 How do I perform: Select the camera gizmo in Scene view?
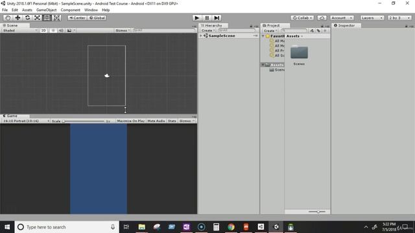point(107,76)
